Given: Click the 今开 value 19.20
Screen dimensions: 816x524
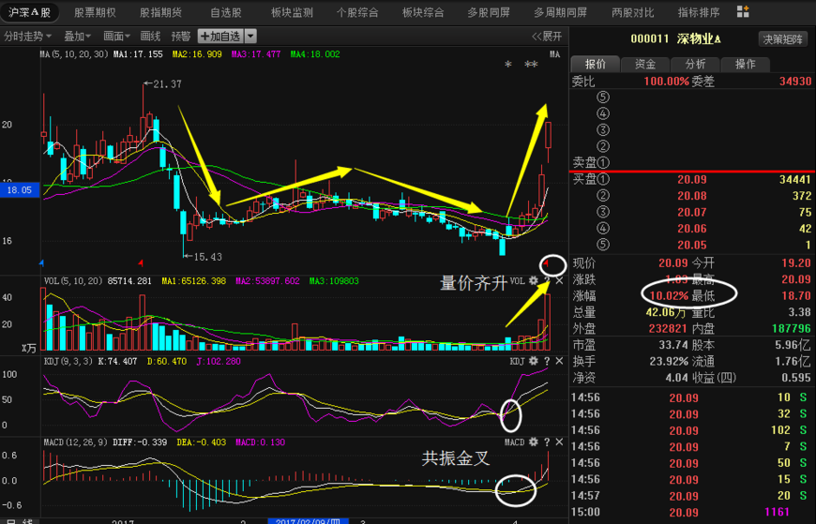Looking at the screenshot, I should click(x=795, y=263).
